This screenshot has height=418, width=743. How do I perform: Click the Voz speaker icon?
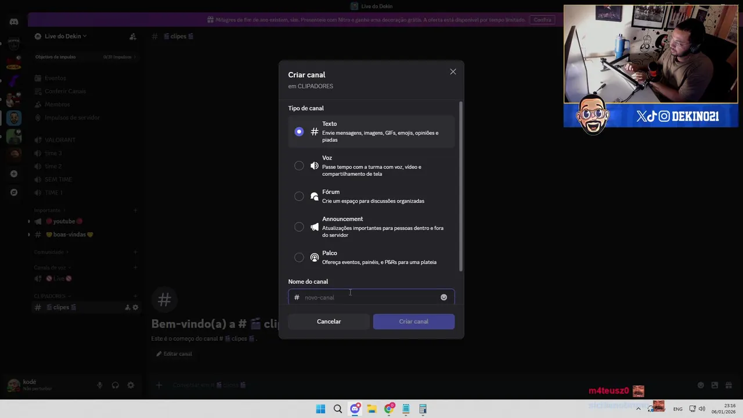point(315,166)
